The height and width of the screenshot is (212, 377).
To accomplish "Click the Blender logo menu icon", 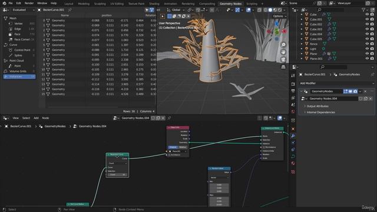I will pyautogui.click(x=4, y=4).
